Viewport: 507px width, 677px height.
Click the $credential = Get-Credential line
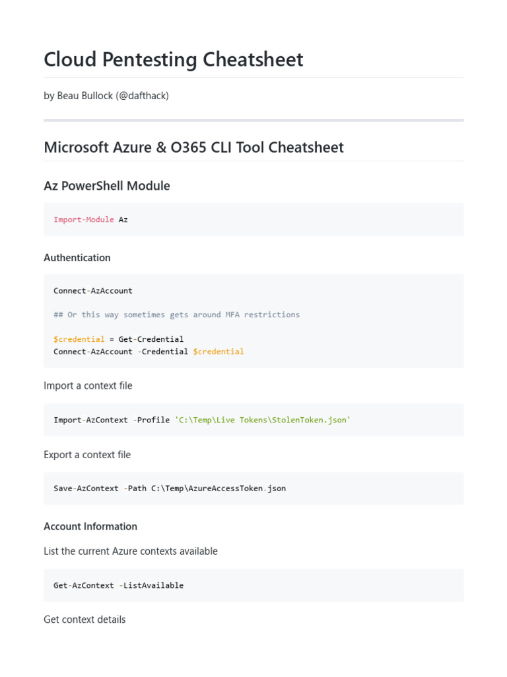[118, 339]
